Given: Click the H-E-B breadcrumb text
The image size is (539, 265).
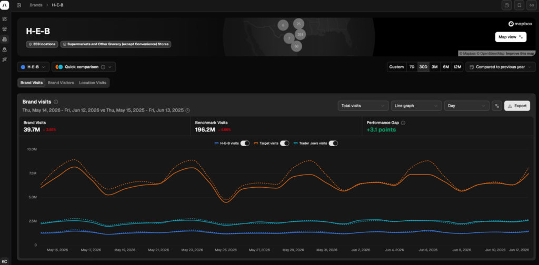Looking at the screenshot, I should coord(58,5).
